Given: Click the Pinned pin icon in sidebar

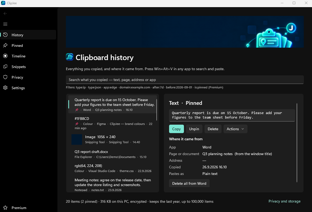Looking at the screenshot, I should click(5, 45).
